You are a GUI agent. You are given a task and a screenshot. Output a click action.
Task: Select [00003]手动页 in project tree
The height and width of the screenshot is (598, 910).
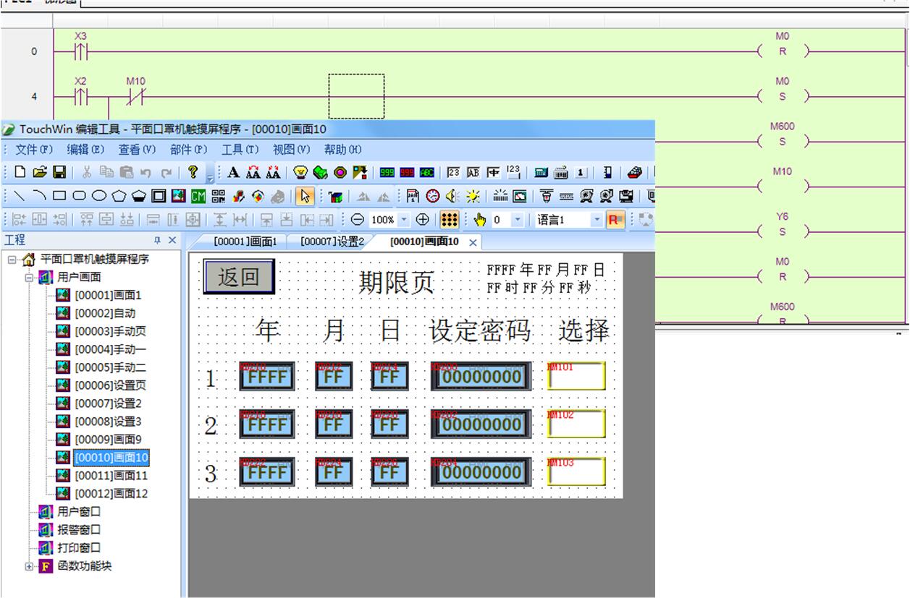pyautogui.click(x=110, y=331)
